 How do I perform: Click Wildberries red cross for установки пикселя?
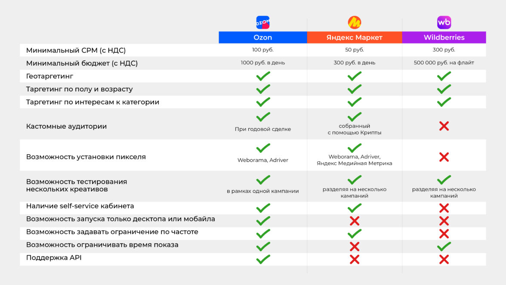pyautogui.click(x=444, y=157)
